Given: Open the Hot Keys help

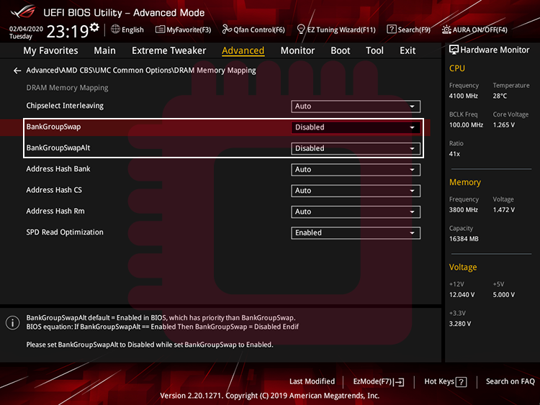Looking at the screenshot, I should point(446,382).
